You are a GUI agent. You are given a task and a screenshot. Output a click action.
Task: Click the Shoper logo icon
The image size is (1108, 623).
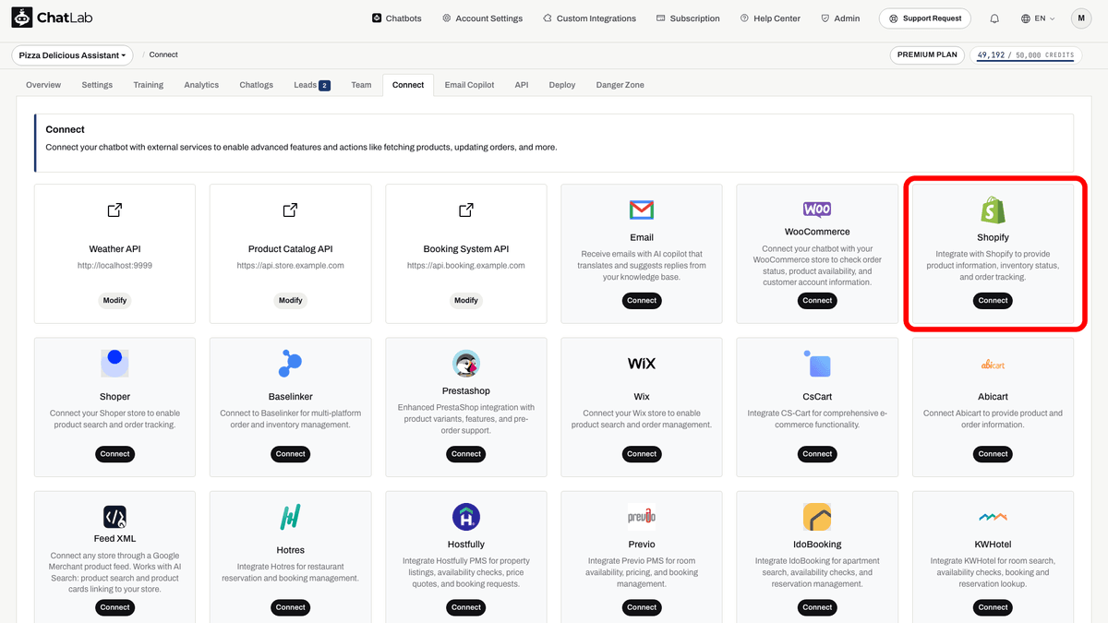coord(114,364)
